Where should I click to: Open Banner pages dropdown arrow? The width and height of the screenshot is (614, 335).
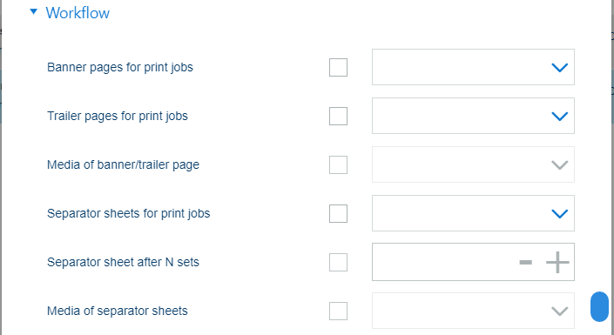pyautogui.click(x=560, y=68)
